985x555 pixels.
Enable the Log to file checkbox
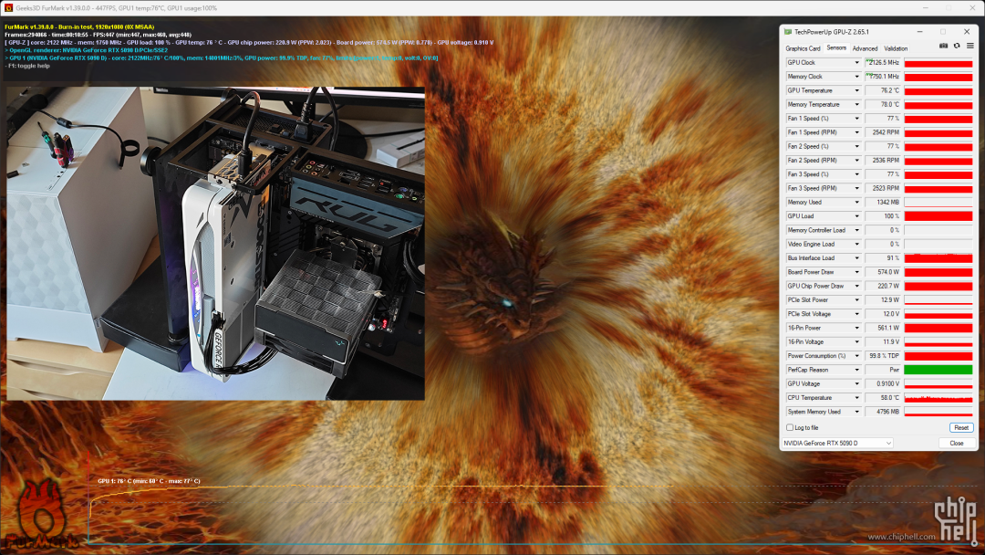(x=790, y=427)
